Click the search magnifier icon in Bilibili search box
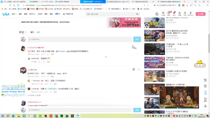Viewport: 210px width, 118px height. 137,14
